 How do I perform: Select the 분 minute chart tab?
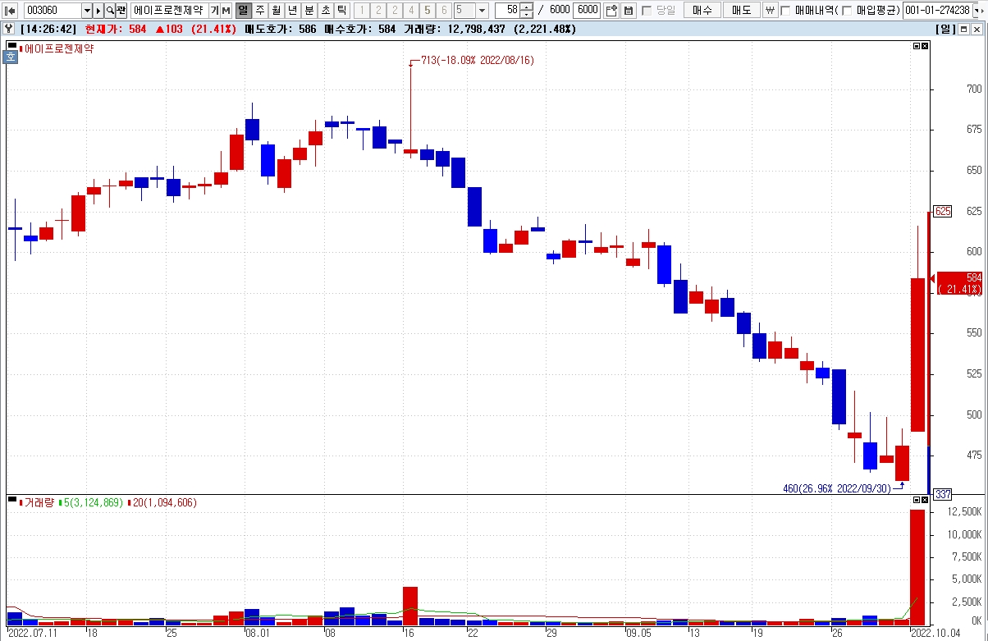click(x=309, y=11)
